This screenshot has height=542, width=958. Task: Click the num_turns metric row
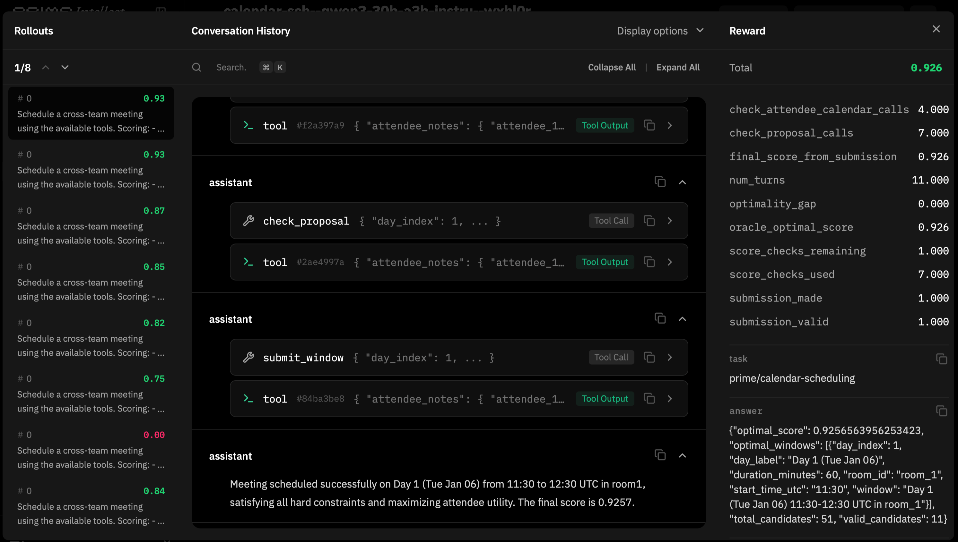[839, 180]
